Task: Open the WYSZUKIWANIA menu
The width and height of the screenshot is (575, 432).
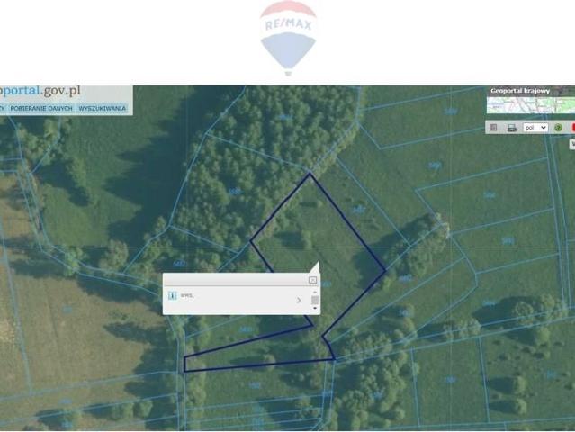Action: (x=103, y=109)
